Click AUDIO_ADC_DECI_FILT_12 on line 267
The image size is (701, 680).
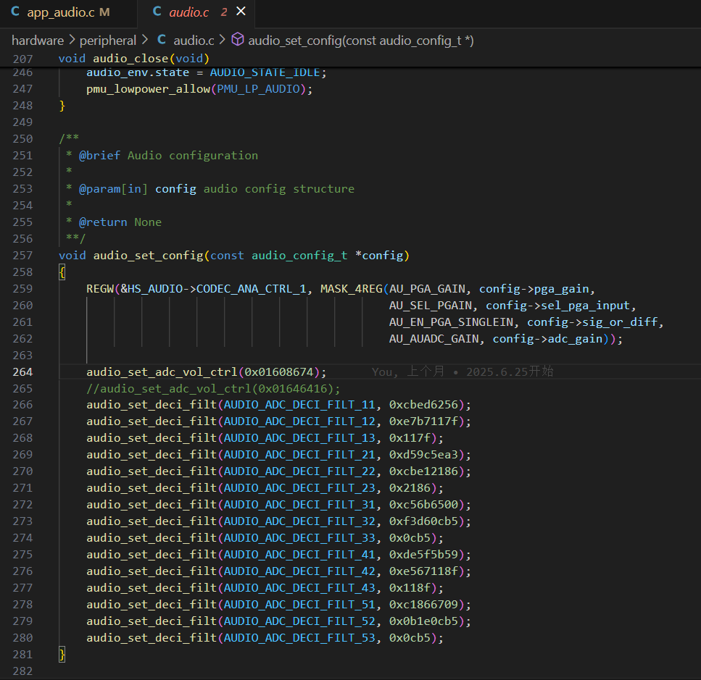(x=299, y=421)
